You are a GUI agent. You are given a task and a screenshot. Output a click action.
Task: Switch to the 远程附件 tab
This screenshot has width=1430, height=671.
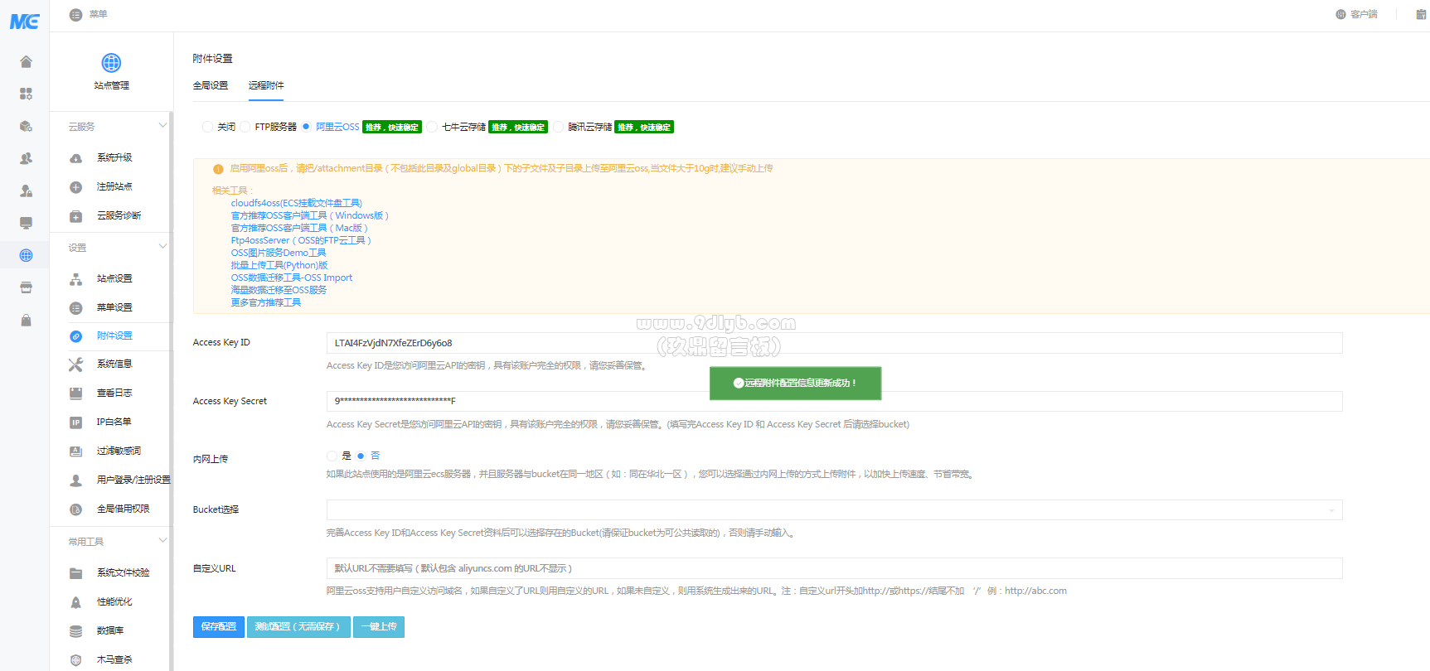coord(266,85)
